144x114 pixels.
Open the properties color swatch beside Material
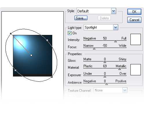coord(136,70)
